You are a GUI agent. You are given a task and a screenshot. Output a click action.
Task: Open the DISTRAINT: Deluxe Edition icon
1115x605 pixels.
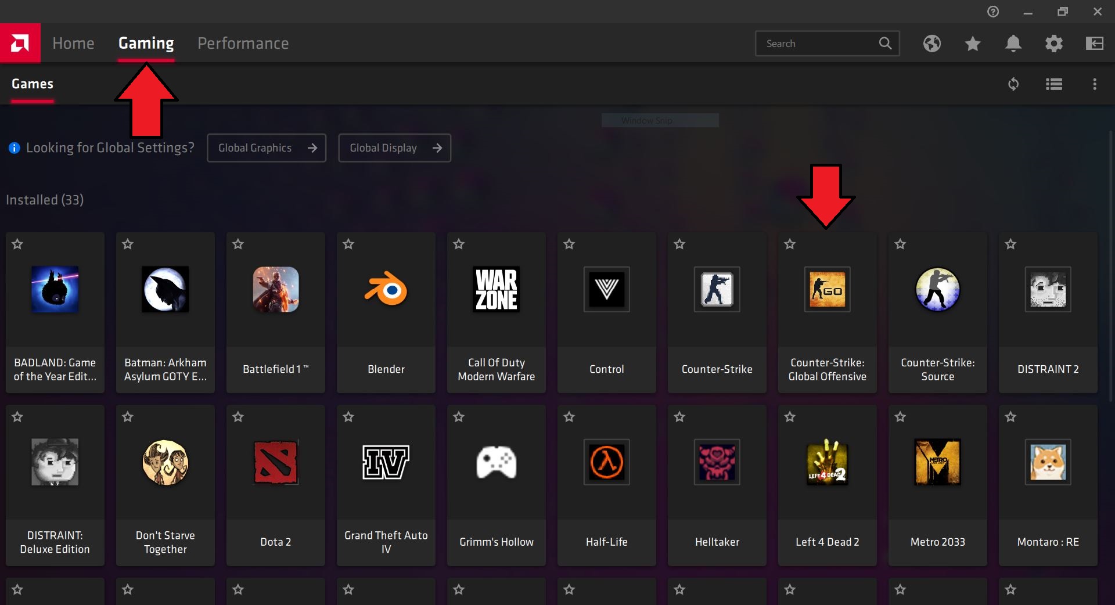click(55, 462)
